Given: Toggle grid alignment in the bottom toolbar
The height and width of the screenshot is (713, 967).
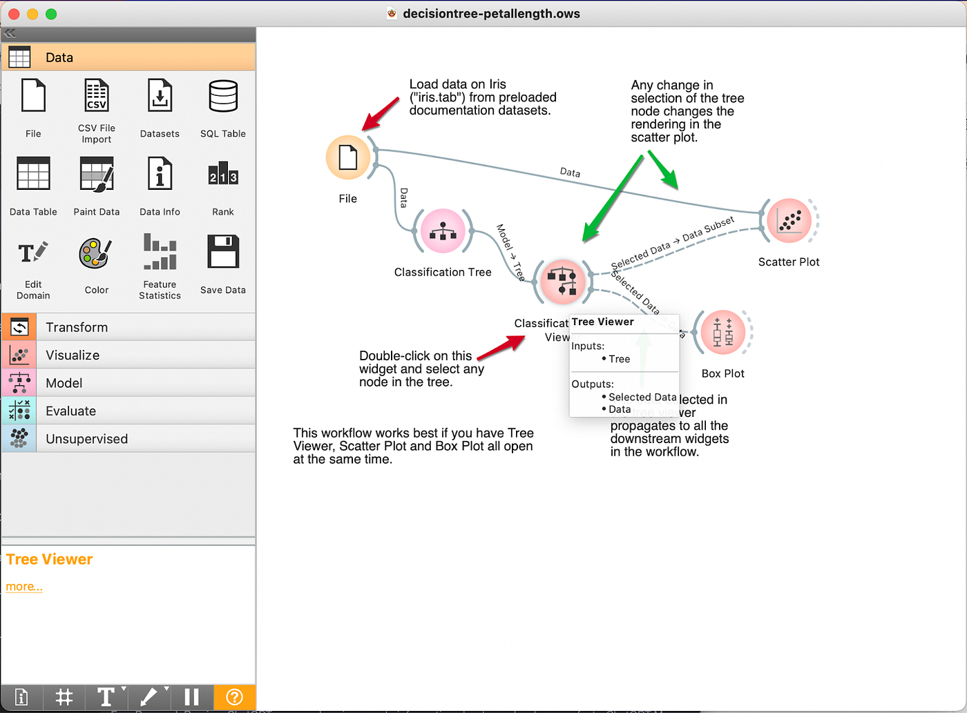Looking at the screenshot, I should click(x=64, y=697).
